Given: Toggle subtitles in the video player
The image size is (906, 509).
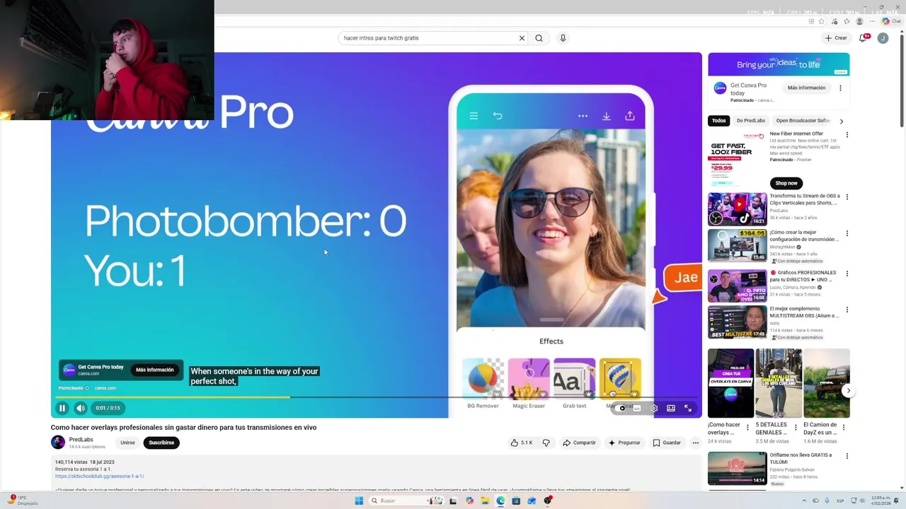Looking at the screenshot, I should (x=637, y=408).
